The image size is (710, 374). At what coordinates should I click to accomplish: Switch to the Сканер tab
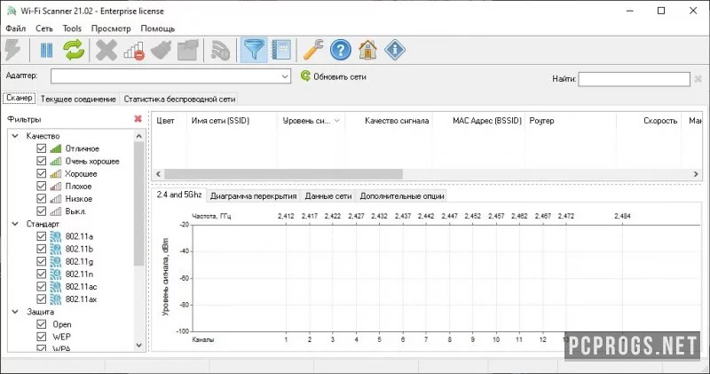(19, 98)
